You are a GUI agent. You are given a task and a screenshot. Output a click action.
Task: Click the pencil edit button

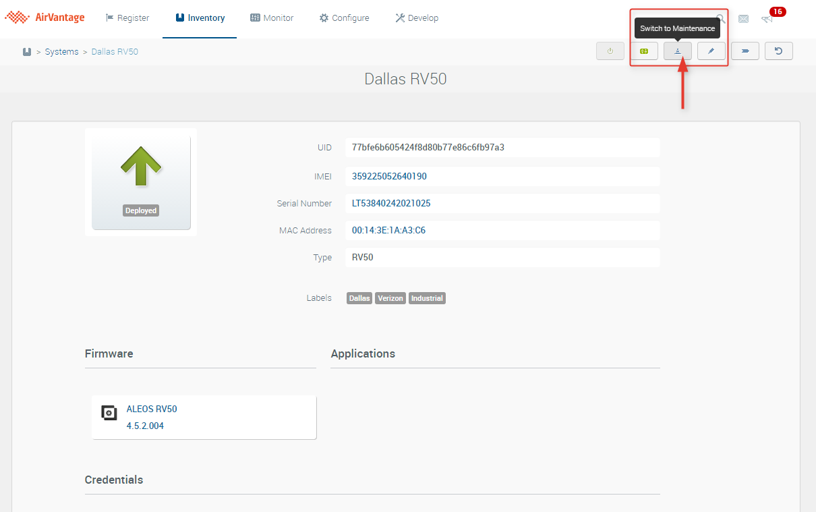[x=711, y=51]
